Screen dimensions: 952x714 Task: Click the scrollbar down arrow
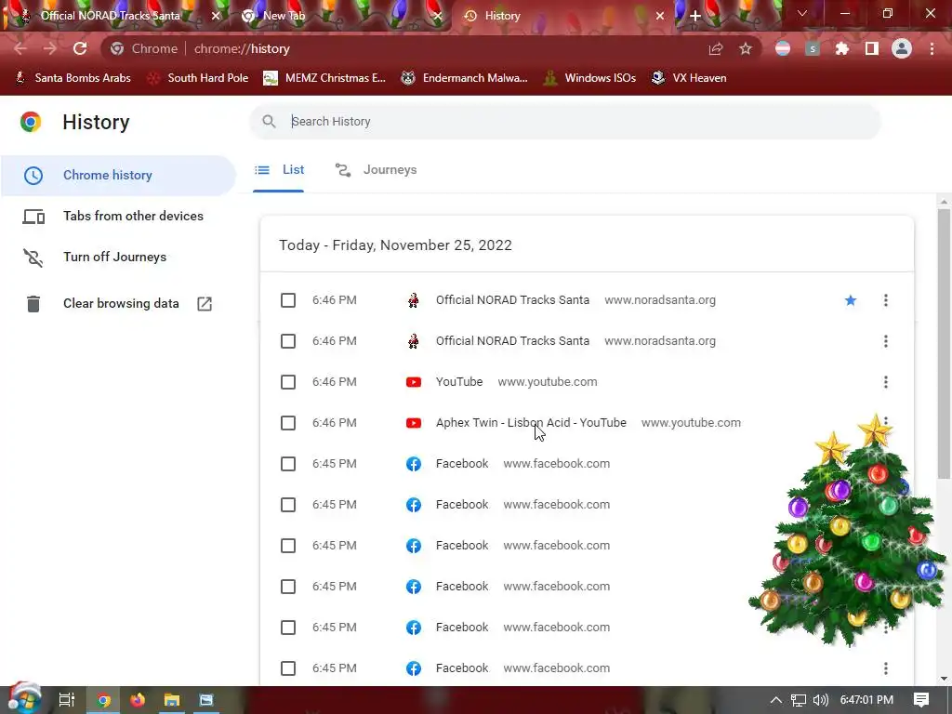click(944, 679)
